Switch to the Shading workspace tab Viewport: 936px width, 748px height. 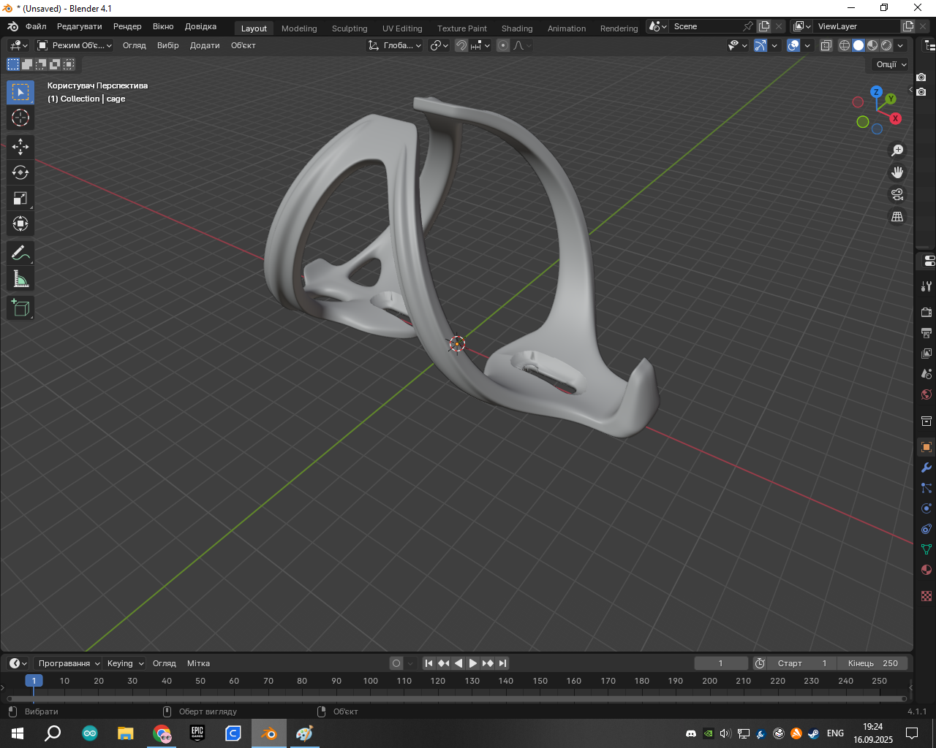click(517, 28)
